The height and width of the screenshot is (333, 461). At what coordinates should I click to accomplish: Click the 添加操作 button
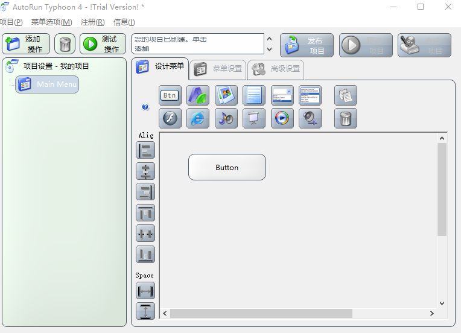click(27, 44)
